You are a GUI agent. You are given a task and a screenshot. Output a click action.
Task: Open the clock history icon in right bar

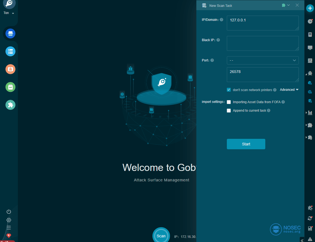[x=310, y=21]
